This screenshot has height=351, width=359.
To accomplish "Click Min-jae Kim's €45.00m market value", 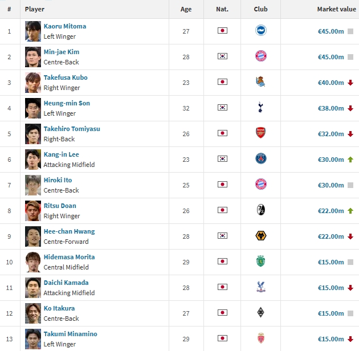I will coord(331,57).
